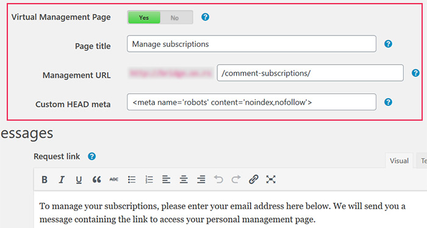The image size is (427, 228).
Task: Click the Bold formatting icon
Action: click(45, 180)
